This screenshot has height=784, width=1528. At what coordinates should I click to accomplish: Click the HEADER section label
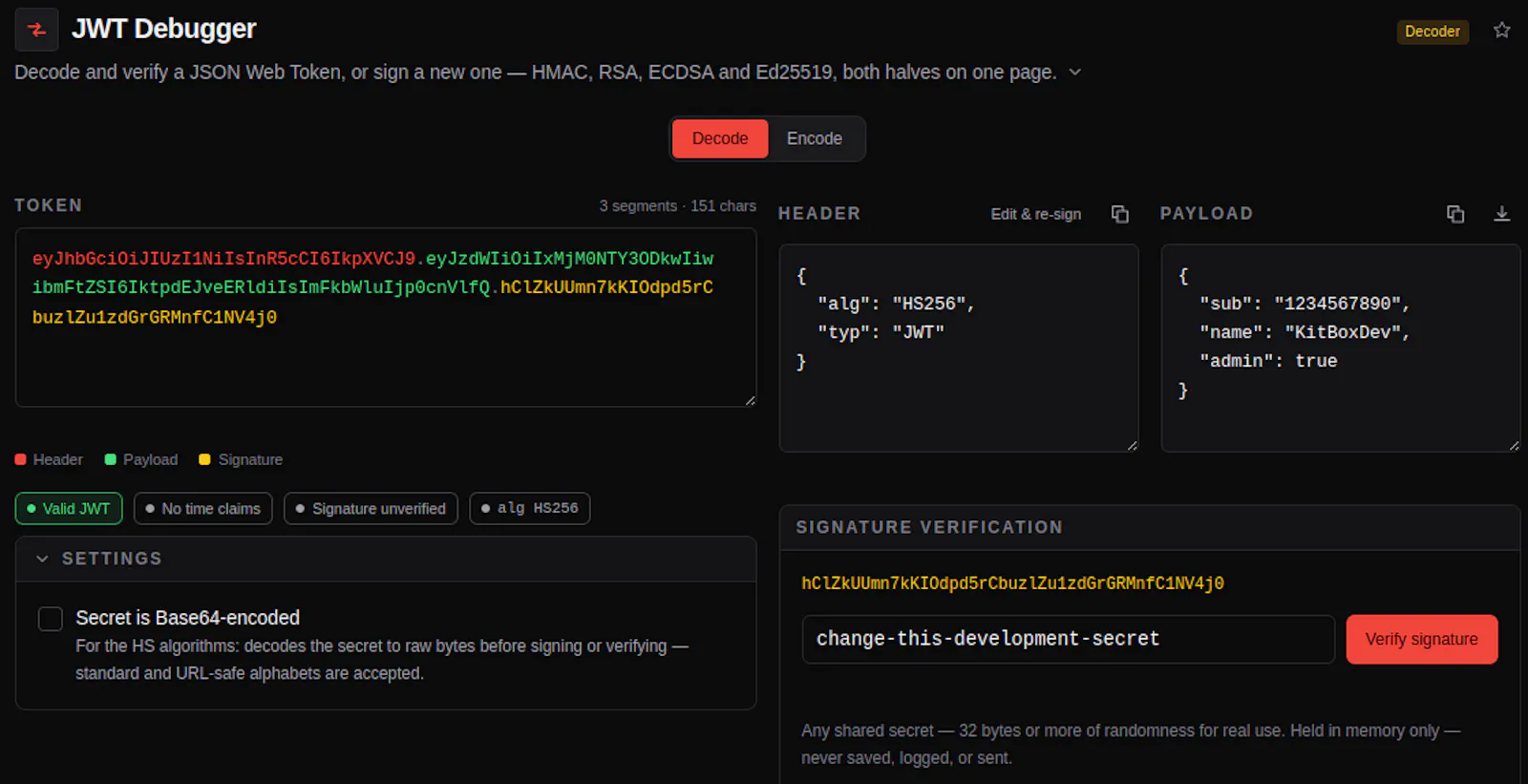[819, 214]
